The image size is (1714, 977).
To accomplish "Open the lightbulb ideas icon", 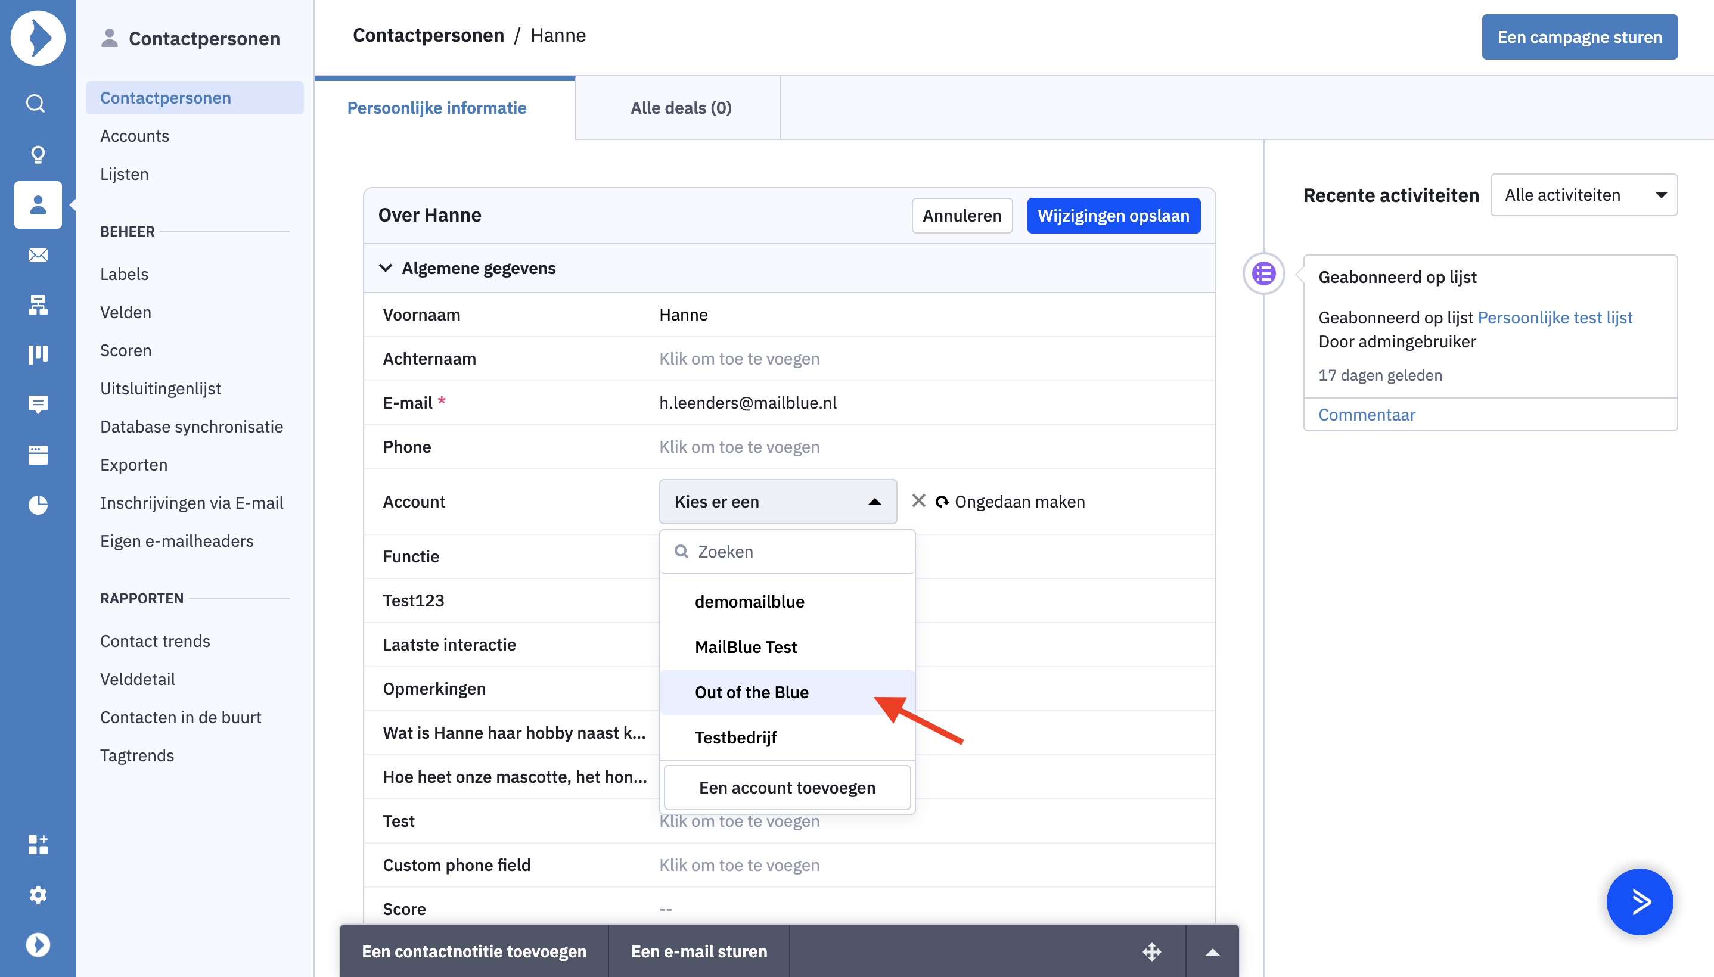I will point(38,154).
